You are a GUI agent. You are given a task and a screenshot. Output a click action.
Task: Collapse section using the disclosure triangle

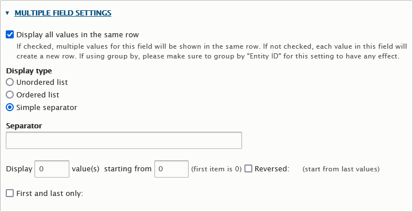[x=7, y=13]
